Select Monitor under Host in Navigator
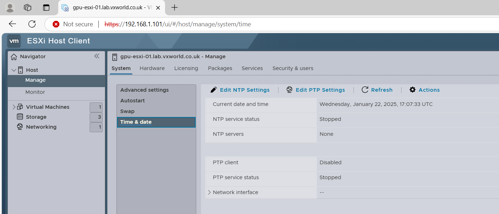 tap(35, 92)
